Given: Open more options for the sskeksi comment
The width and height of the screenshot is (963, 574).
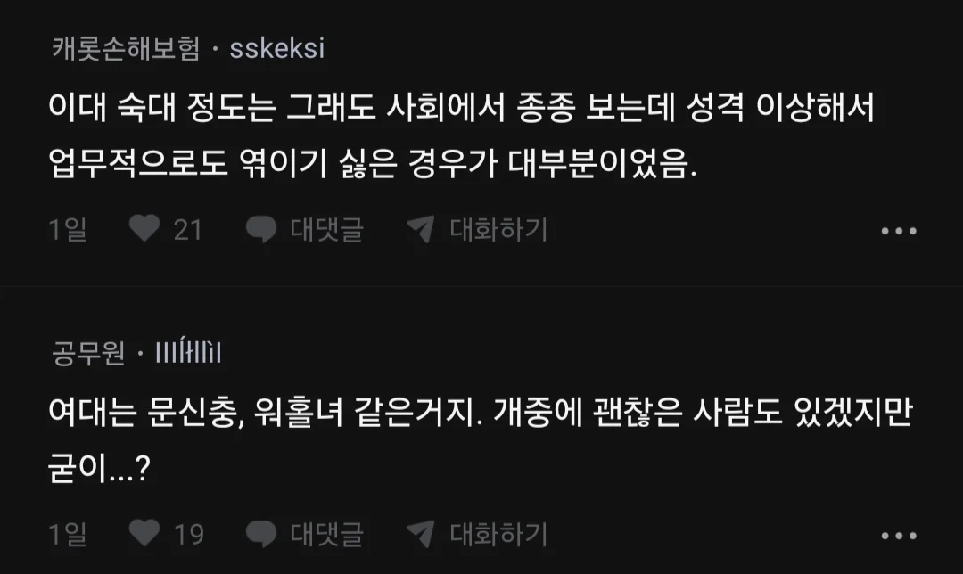Looking at the screenshot, I should 898,231.
